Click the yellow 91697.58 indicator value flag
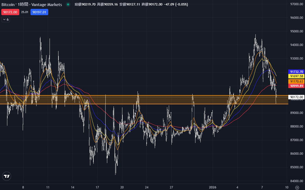The image size is (305, 190). 296,76
